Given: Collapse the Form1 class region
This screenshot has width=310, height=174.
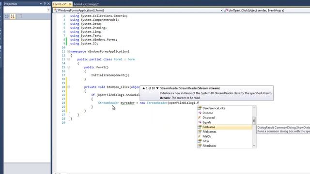Looking at the screenshot, I should pos(69,59).
